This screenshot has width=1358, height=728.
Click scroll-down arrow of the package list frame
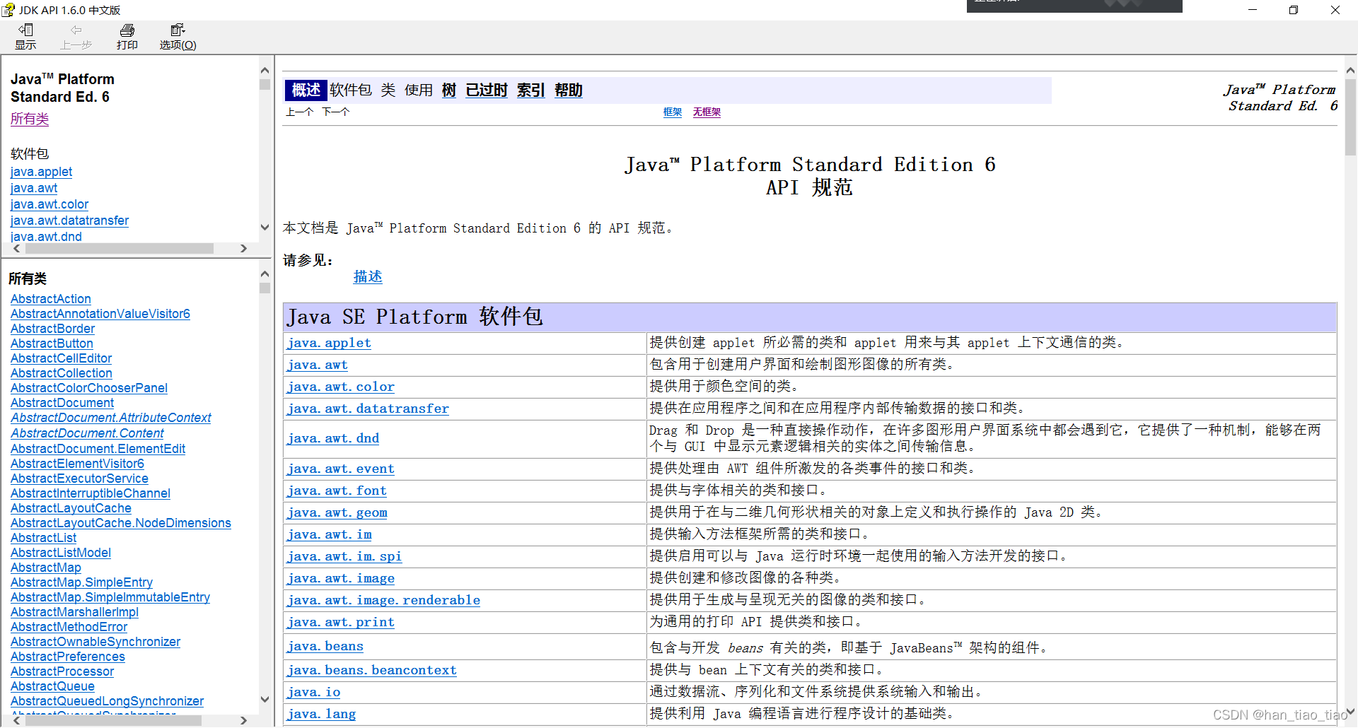click(x=265, y=228)
